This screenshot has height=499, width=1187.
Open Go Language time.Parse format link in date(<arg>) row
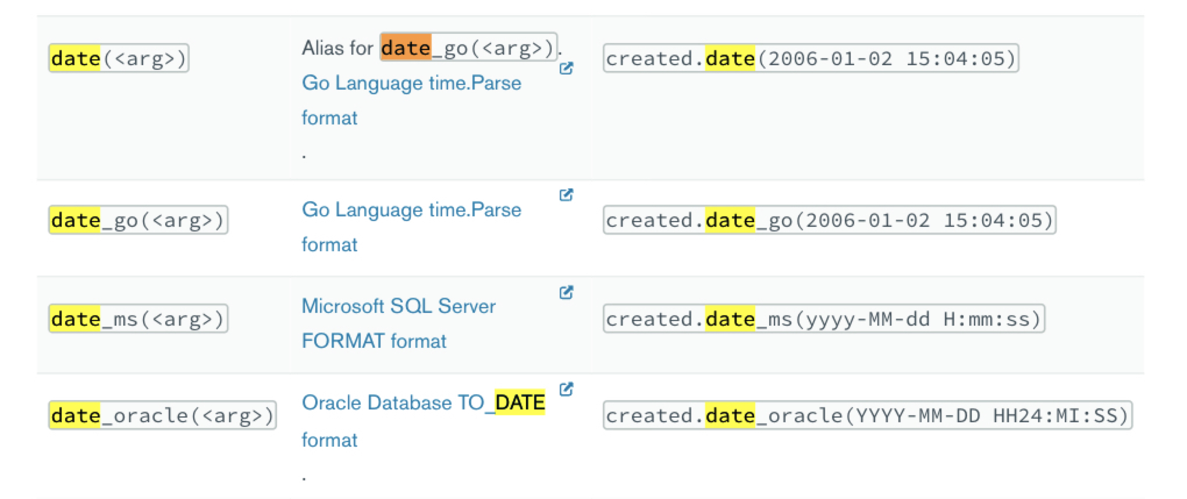(411, 100)
